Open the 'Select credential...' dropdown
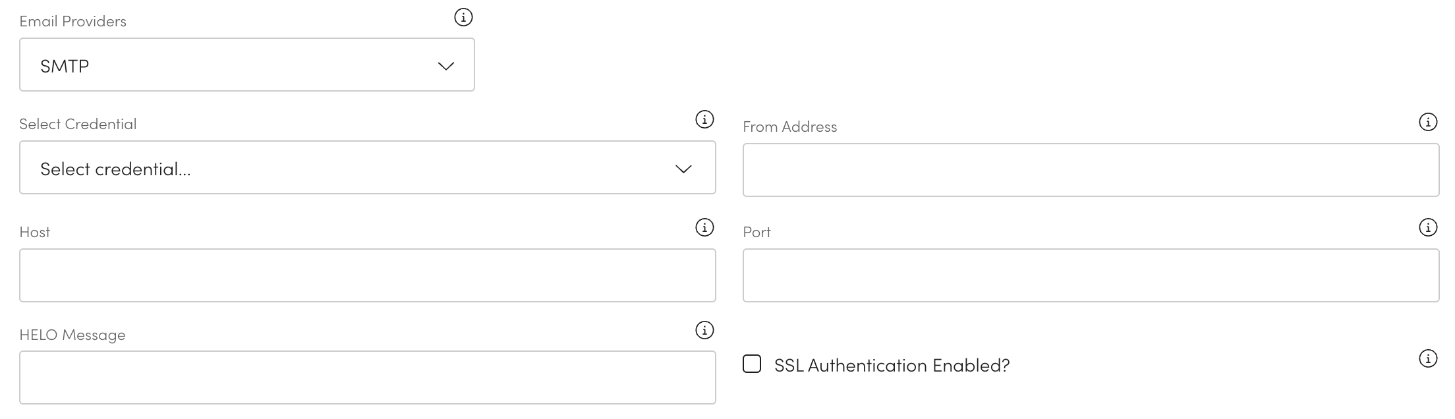This screenshot has width=1455, height=419. [367, 167]
